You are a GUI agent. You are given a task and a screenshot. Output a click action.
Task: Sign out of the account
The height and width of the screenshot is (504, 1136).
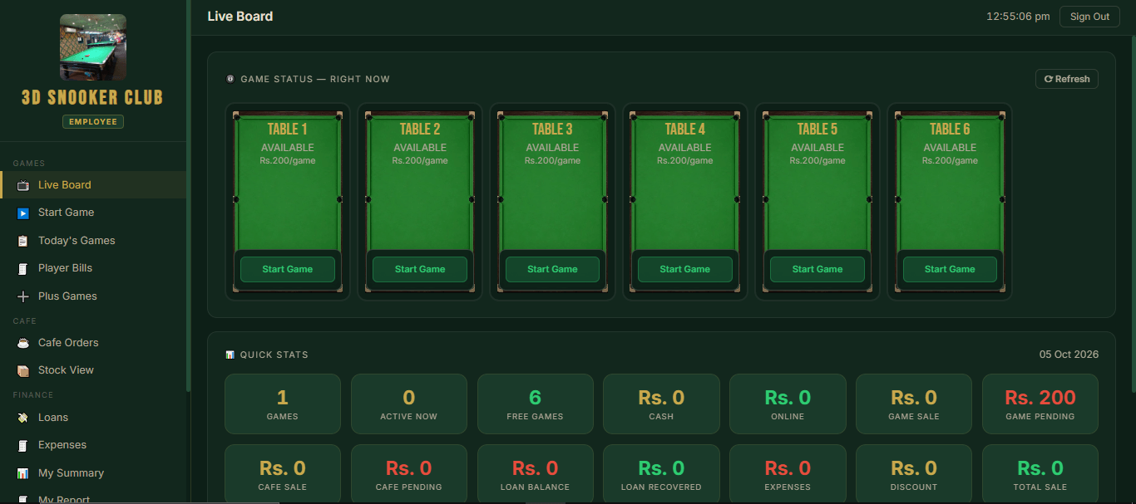coord(1089,17)
